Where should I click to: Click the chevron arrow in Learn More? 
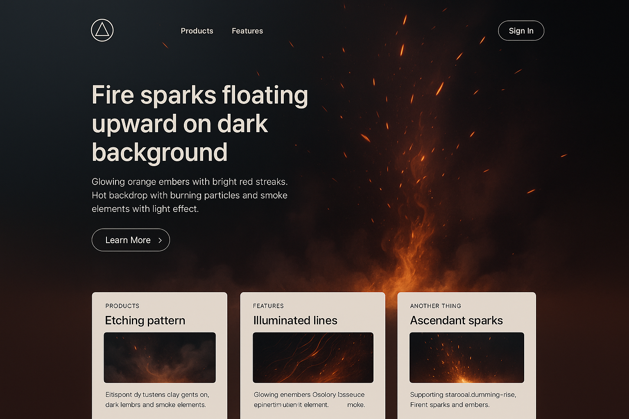tap(160, 240)
